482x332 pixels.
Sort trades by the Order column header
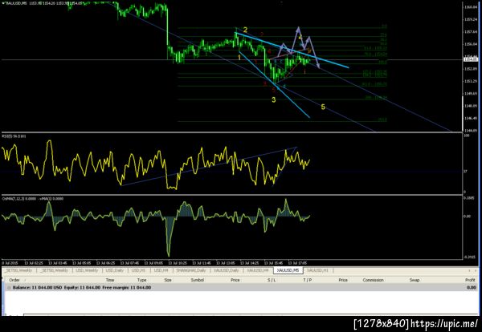click(14, 280)
